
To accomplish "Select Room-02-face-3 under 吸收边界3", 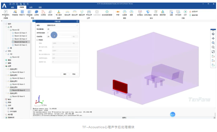I will click(18, 84).
